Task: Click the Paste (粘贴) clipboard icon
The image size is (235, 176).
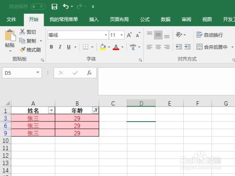Action: tap(10, 35)
